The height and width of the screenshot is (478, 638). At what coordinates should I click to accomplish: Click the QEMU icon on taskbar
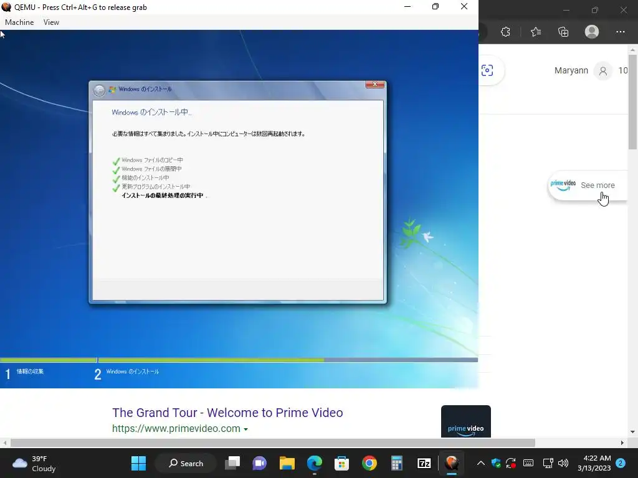click(452, 463)
